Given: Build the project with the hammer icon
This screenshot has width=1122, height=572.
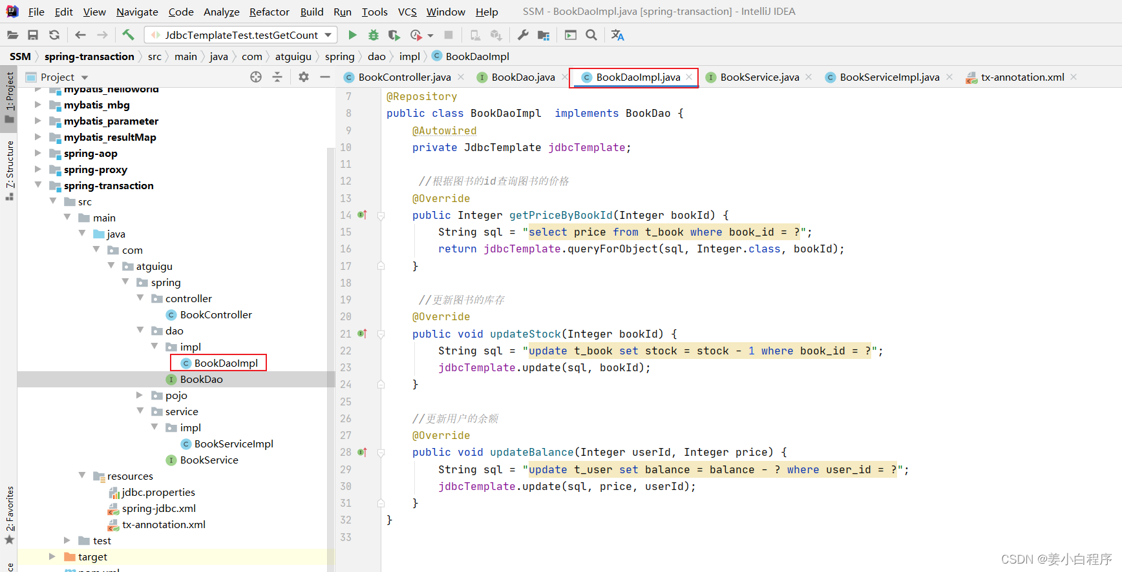Looking at the screenshot, I should click(128, 35).
